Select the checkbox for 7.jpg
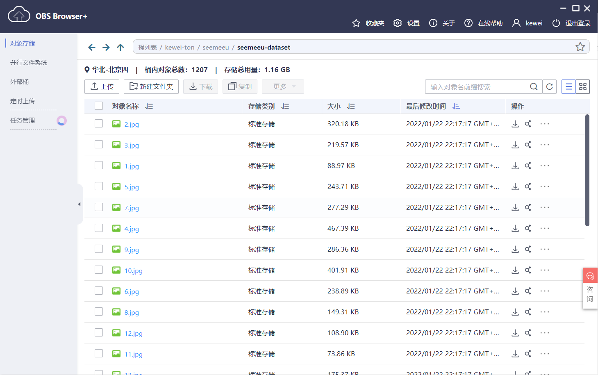 (99, 207)
